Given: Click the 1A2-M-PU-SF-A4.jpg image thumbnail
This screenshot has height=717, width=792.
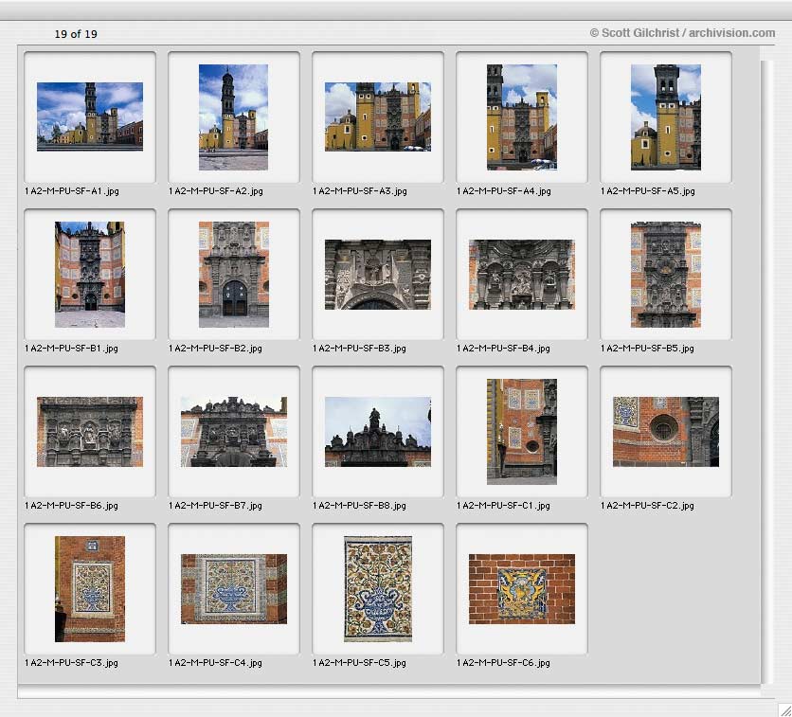Looking at the screenshot, I should [x=522, y=117].
